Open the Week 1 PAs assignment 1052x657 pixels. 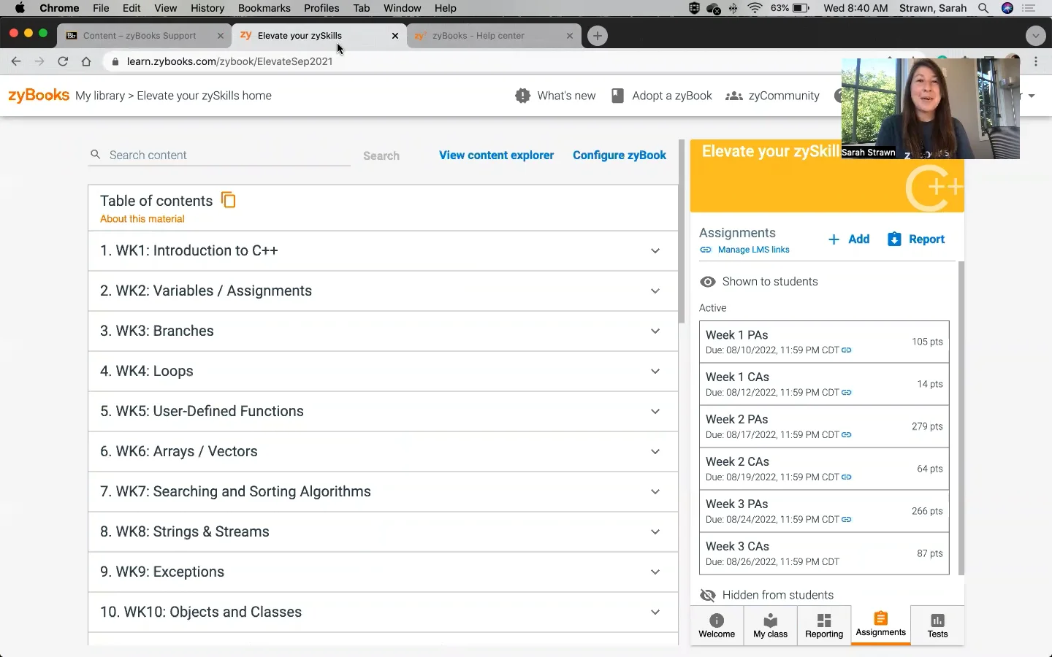point(824,342)
